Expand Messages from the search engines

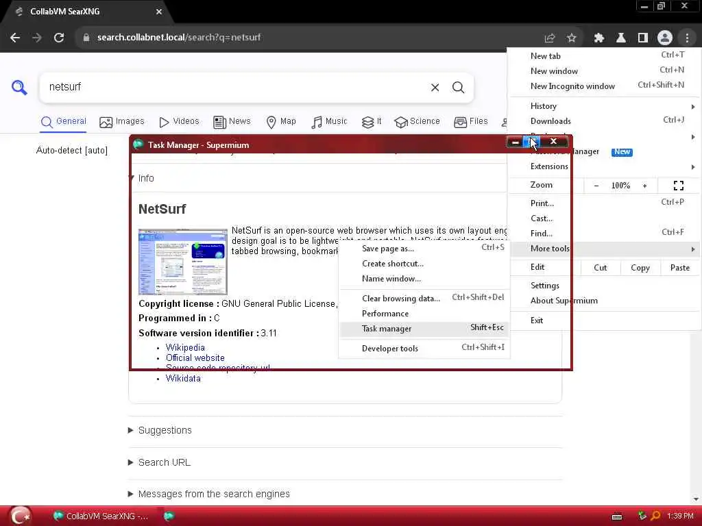point(209,494)
